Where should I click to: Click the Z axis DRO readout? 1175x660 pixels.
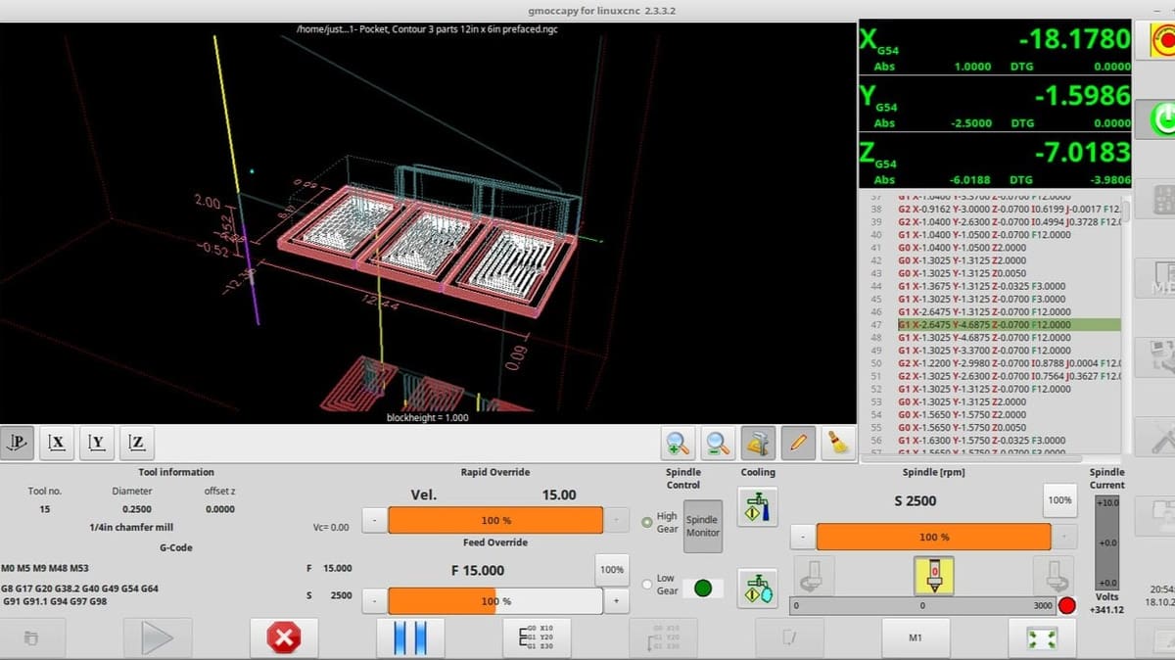995,160
